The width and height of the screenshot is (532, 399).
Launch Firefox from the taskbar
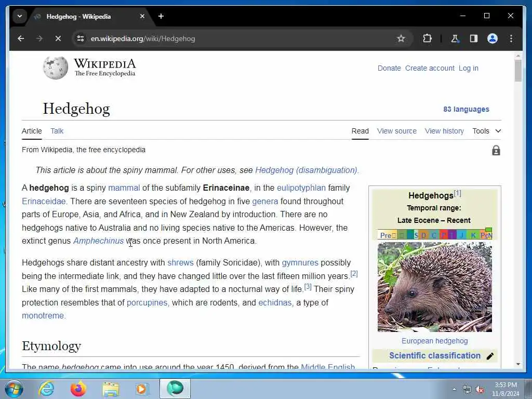tap(78, 389)
